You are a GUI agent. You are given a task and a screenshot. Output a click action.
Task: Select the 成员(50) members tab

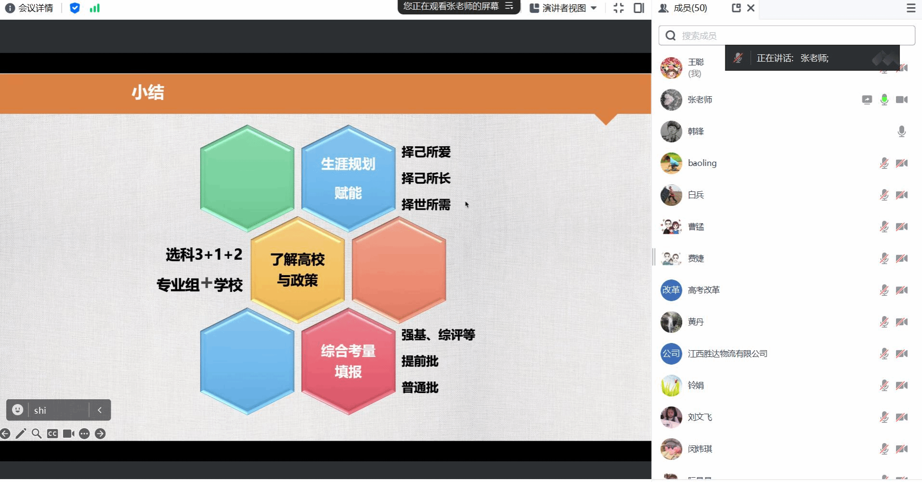tap(683, 8)
